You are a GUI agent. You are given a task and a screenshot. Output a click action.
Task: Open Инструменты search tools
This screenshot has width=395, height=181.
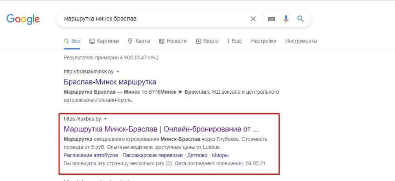(301, 41)
